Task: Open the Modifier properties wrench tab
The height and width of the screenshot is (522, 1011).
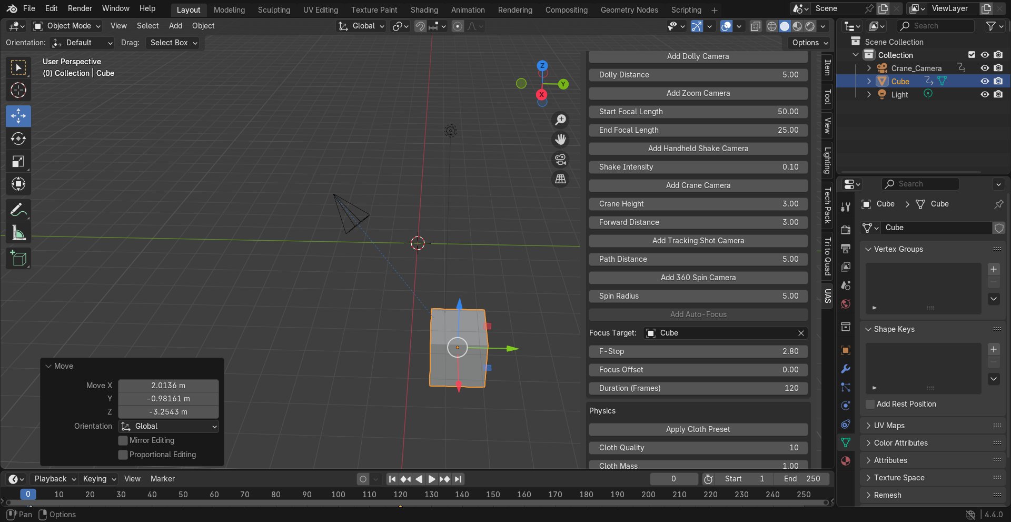Action: tap(845, 369)
